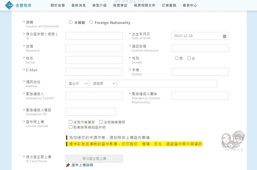Check the 沒有汽車駕照 checkbox

pos(71,122)
